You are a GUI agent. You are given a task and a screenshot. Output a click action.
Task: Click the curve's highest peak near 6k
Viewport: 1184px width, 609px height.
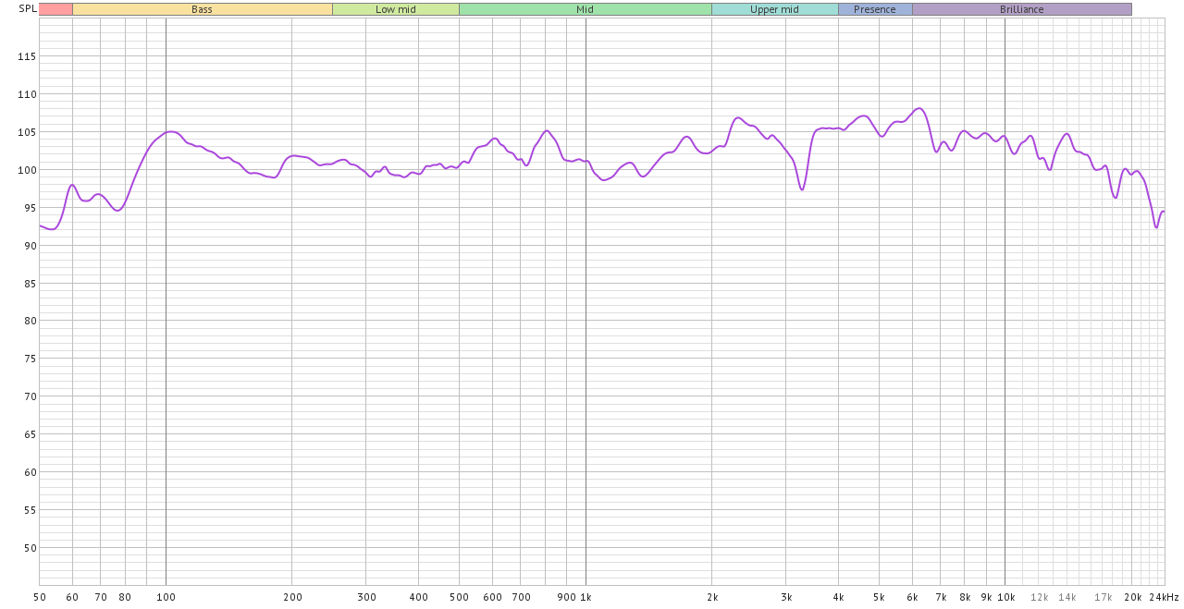(x=919, y=109)
